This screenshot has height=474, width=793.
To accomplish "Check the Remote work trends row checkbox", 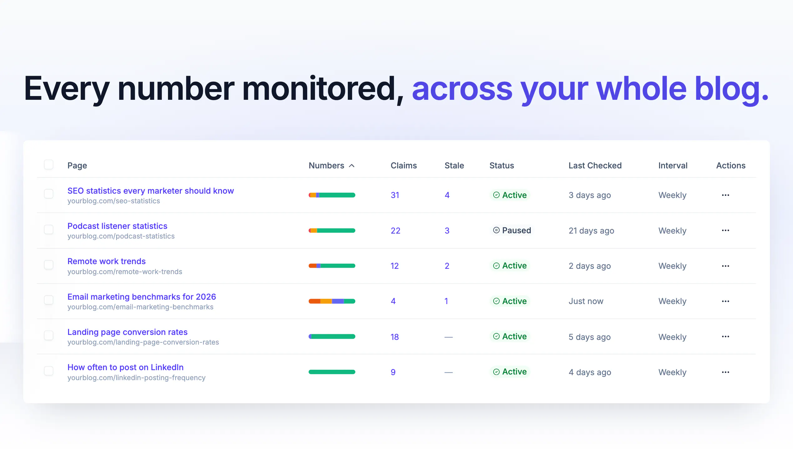I will pos(49,264).
